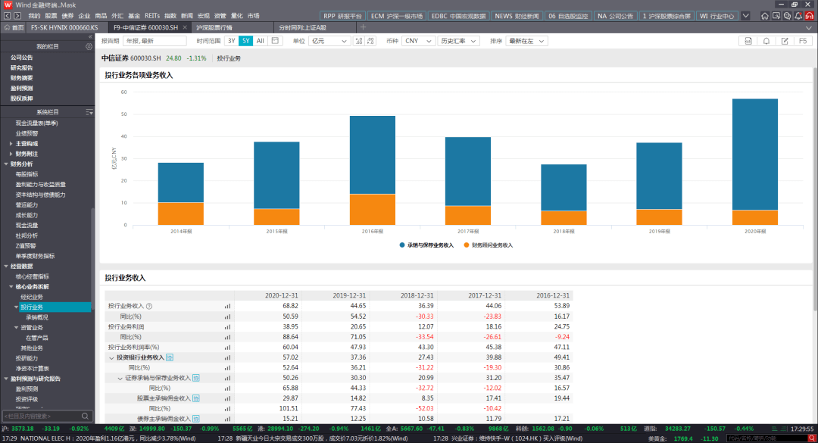
Task: Open 公司公告 in the sidebar
Action: 22,58
